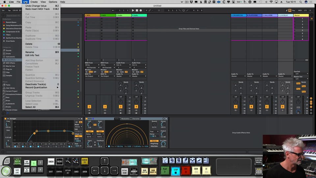Switch to Echo Character tab
Viewport: 316px width, 178px height.
coord(136,119)
